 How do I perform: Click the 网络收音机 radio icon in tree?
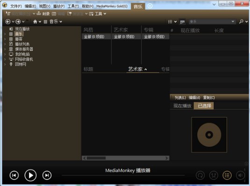(x=11, y=59)
